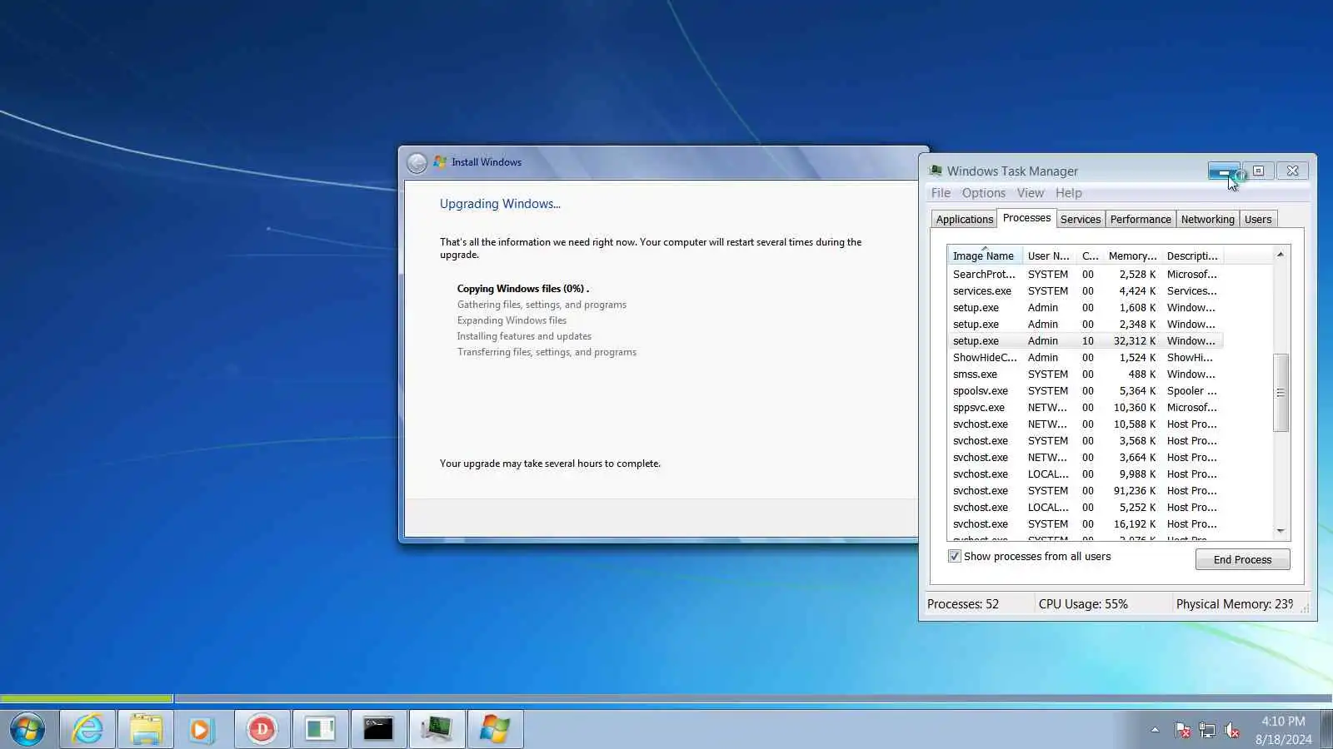The image size is (1333, 749).
Task: Sort by the CPU column header
Action: coord(1090,255)
